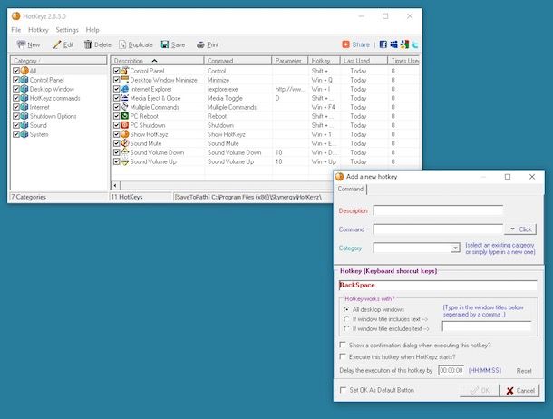Click the Last Used column header
553x419 pixels.
pyautogui.click(x=364, y=61)
